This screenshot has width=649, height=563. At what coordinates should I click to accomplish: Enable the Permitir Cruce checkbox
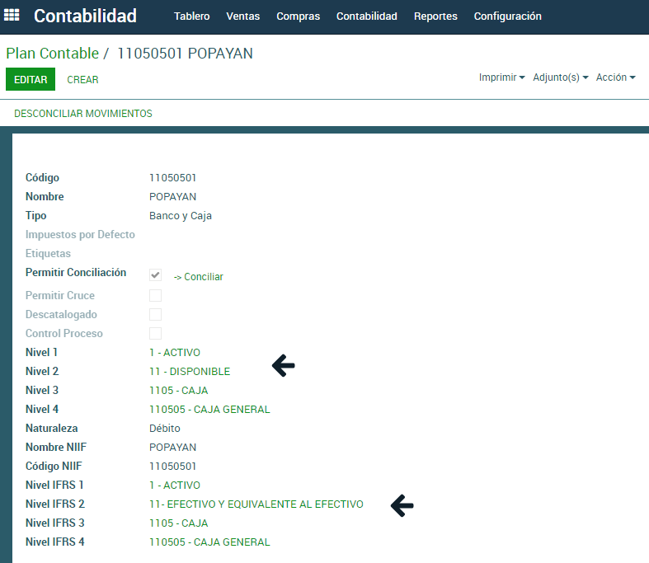[x=155, y=295]
